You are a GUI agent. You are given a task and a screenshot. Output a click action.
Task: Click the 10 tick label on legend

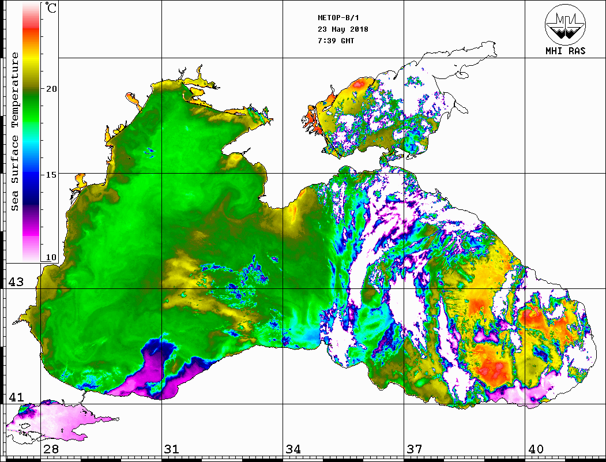(52, 257)
